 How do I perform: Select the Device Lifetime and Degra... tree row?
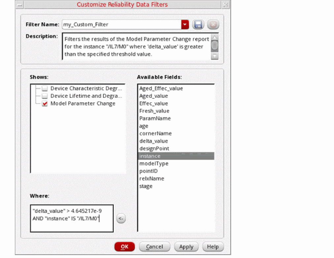[86, 96]
